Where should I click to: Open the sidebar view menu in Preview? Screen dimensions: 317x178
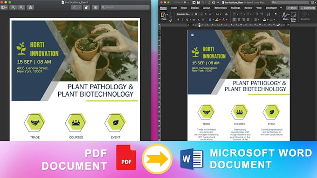[x=4, y=7]
